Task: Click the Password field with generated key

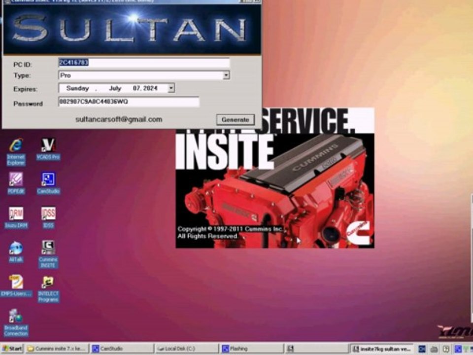Action: click(x=129, y=102)
